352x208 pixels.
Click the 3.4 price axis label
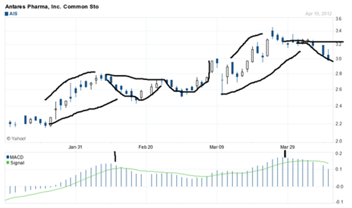point(338,31)
